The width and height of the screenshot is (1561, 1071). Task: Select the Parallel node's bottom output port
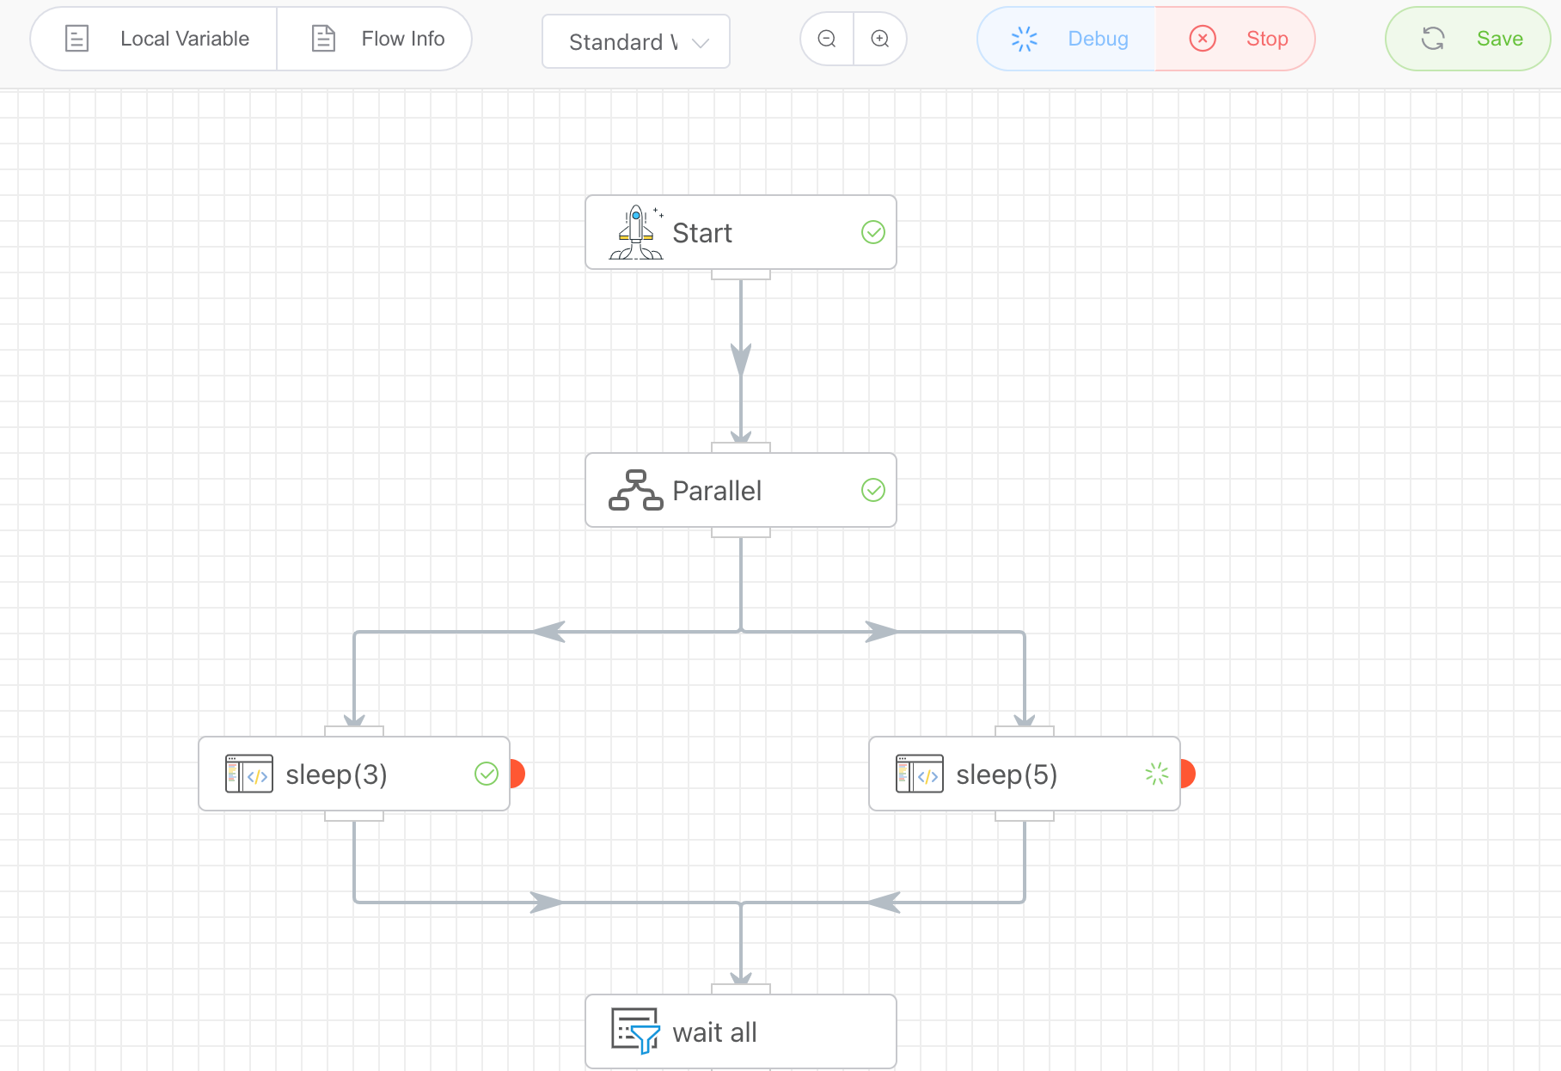tap(741, 533)
